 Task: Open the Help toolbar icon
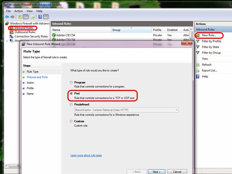[x=40, y=17]
